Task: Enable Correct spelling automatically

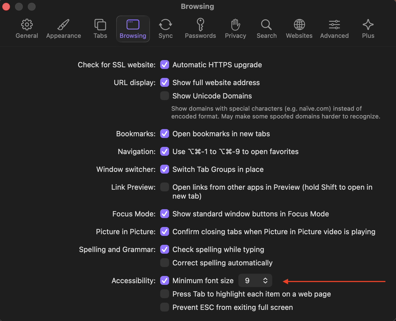Action: point(164,263)
